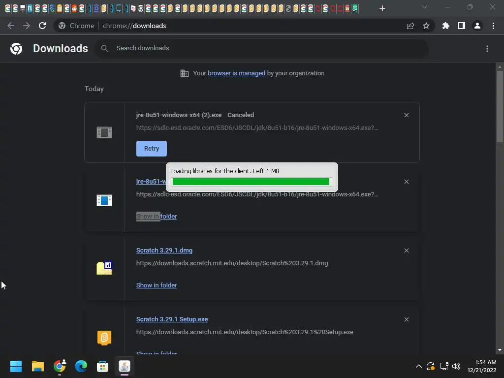This screenshot has height=378, width=504.
Task: Click the sync status tray icon
Action: (431, 366)
